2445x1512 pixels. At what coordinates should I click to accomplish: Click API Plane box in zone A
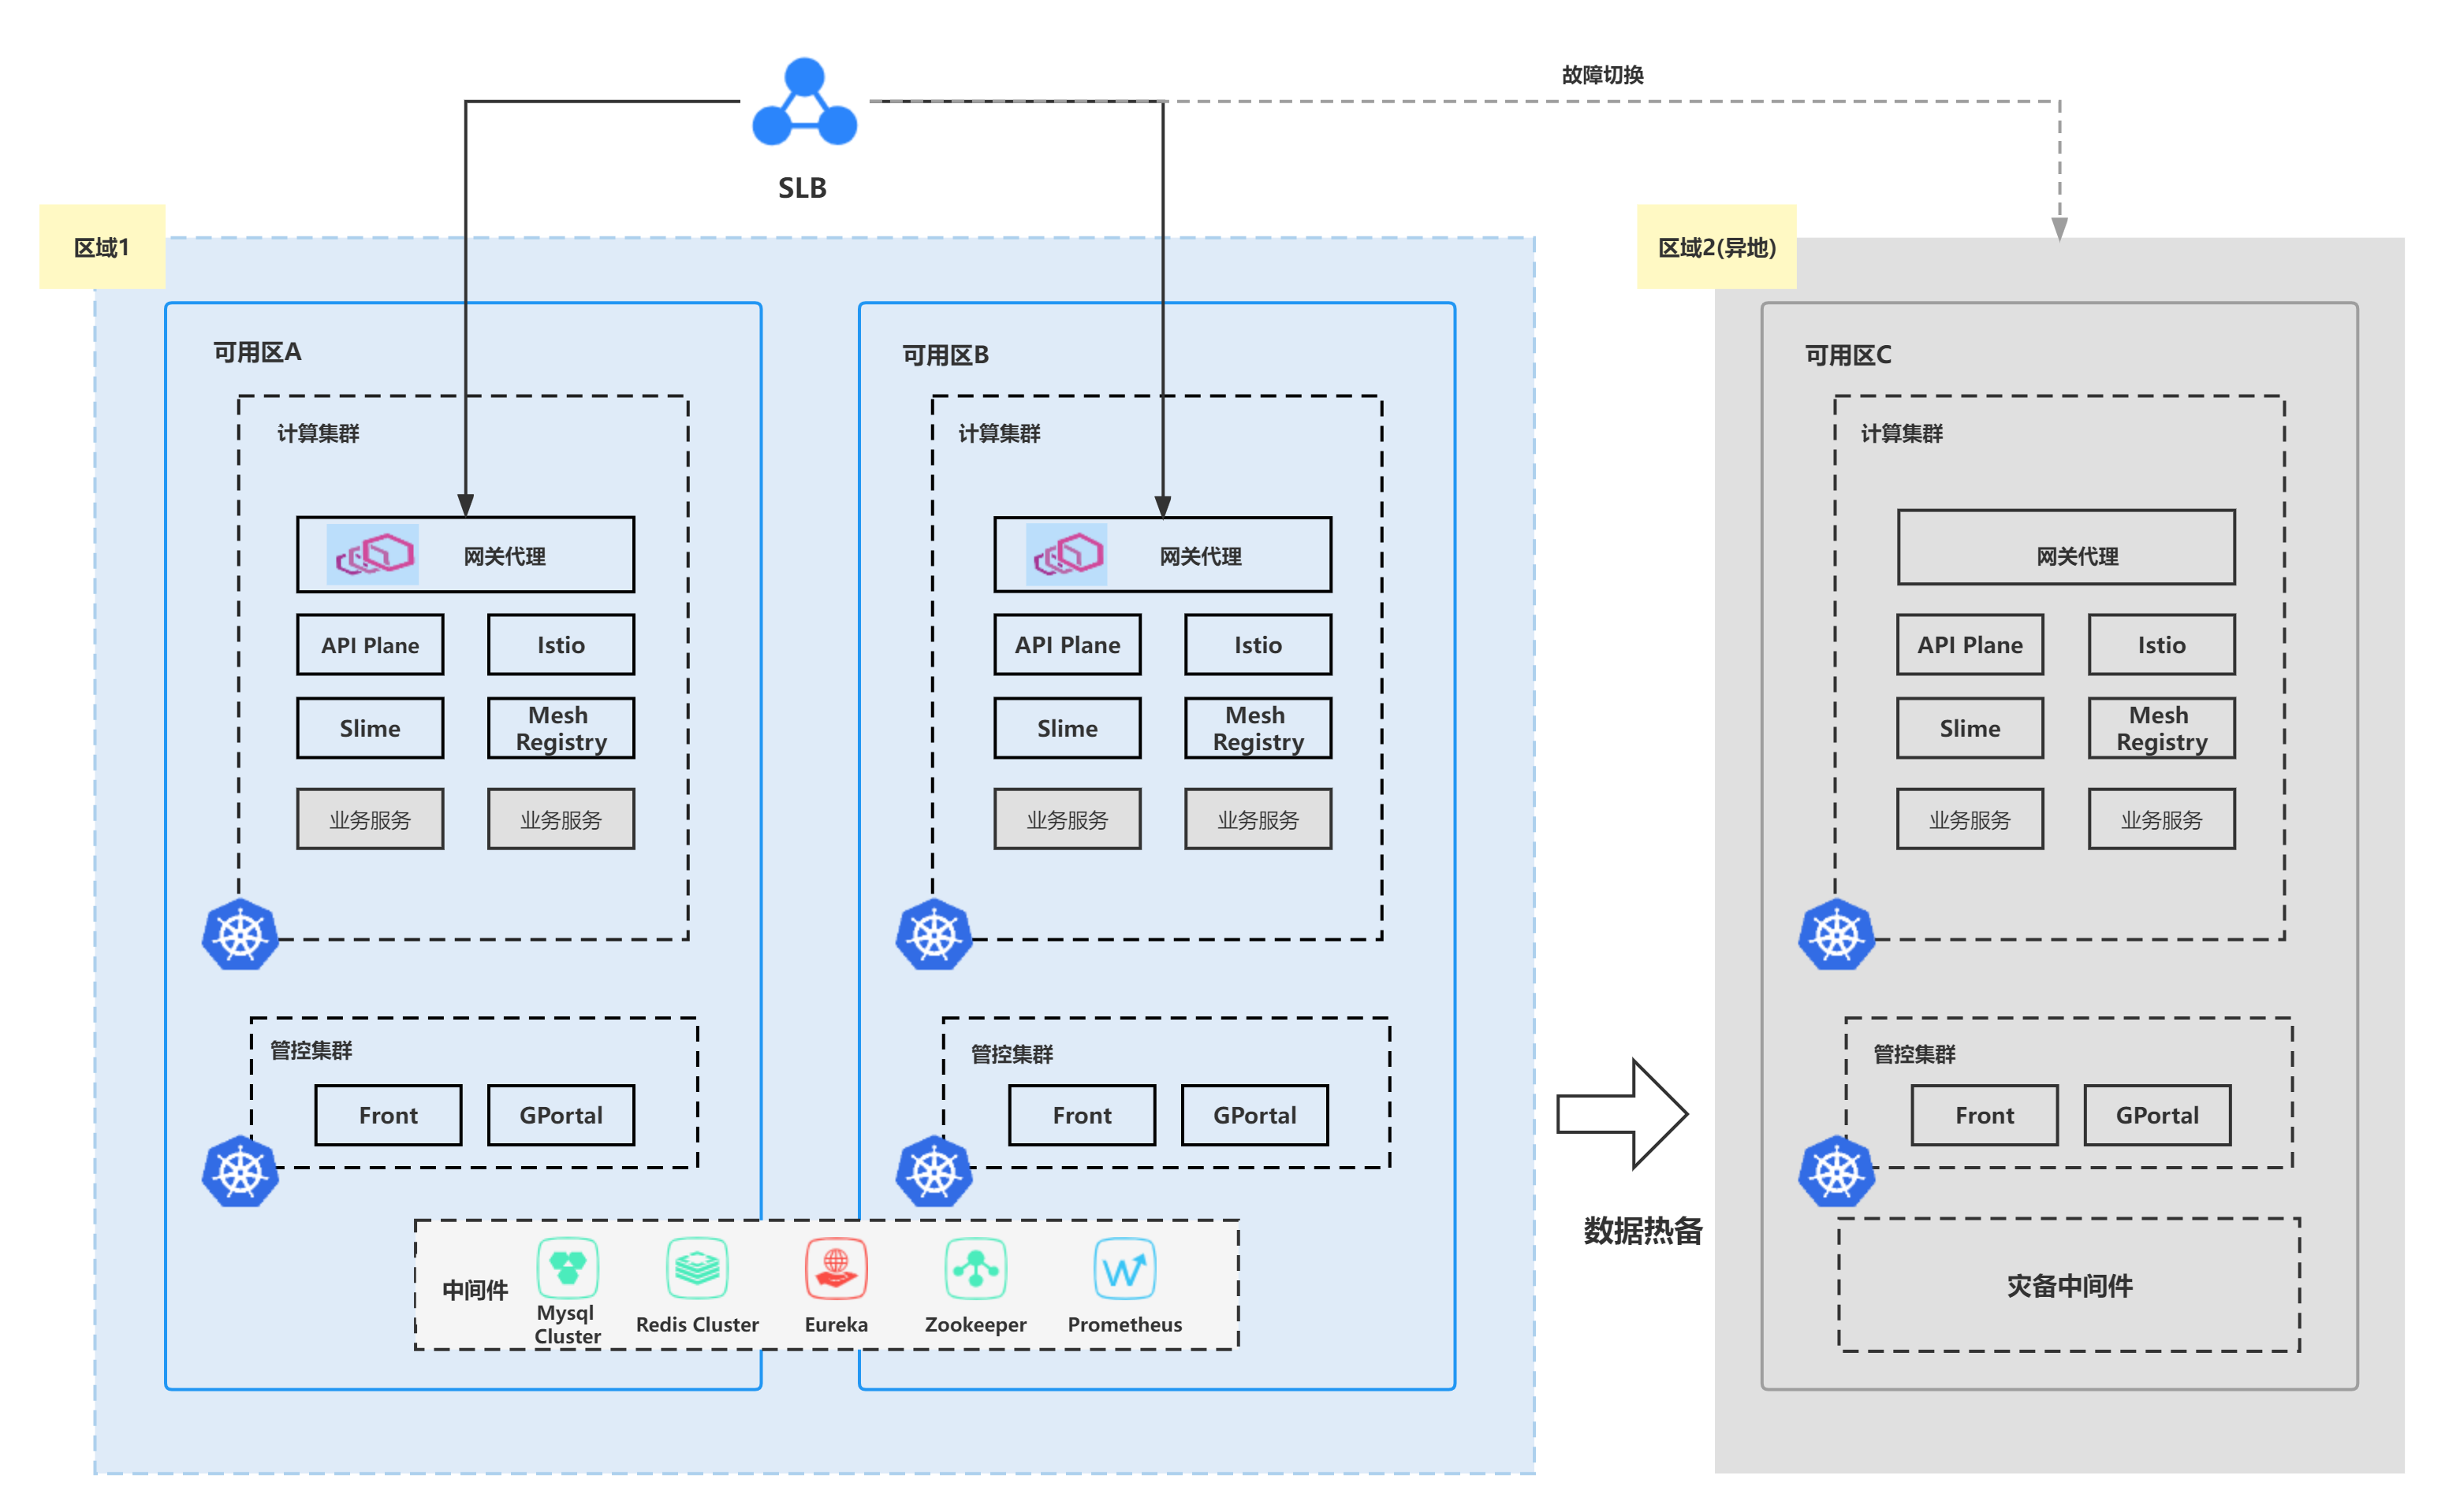tap(370, 645)
